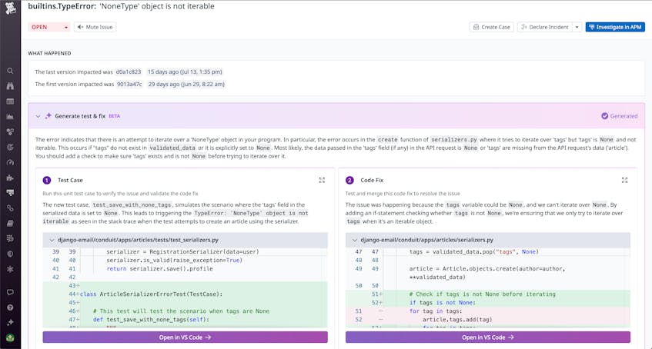Collapse the Generate test & fix section
Image resolution: width=652 pixels, height=349 pixels.
[38, 116]
